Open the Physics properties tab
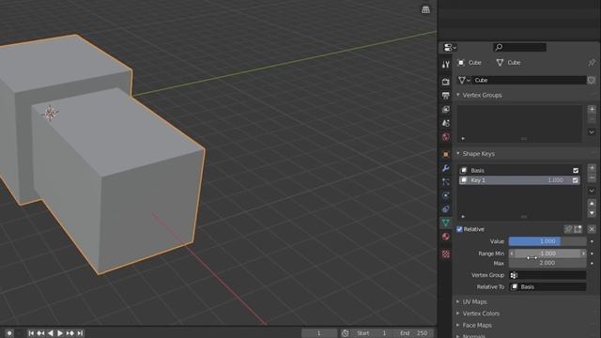 (x=445, y=195)
